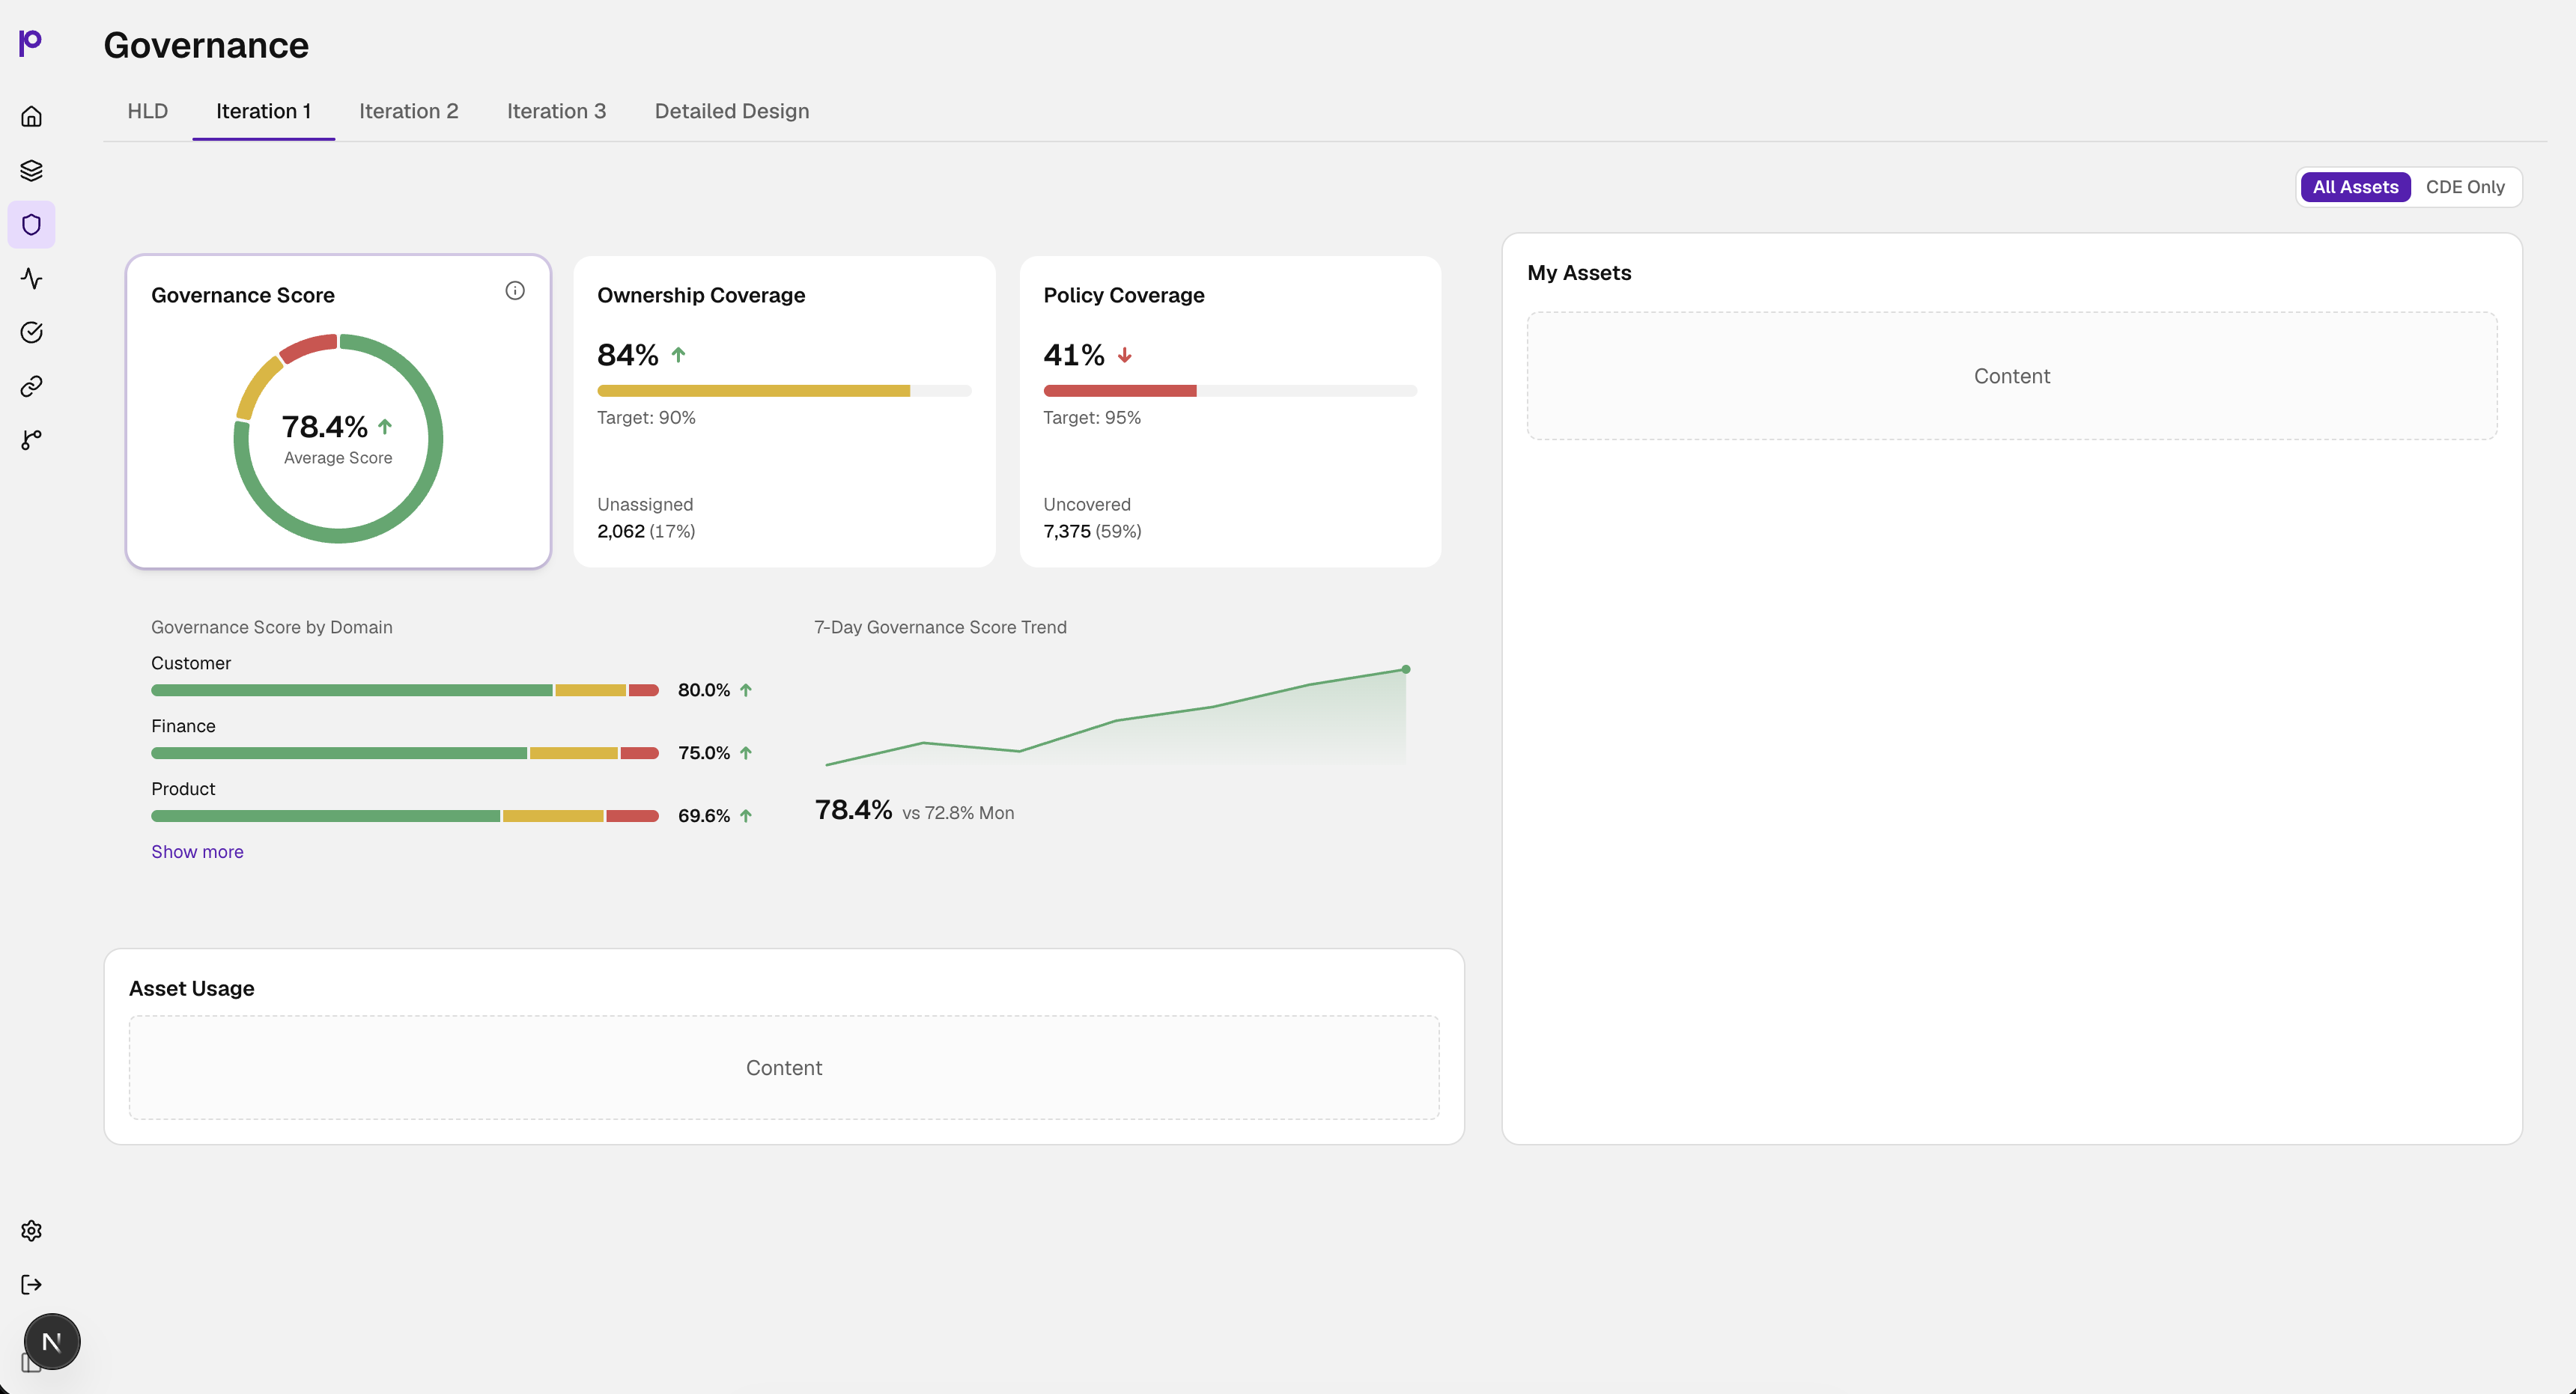
Task: Open the settings gear icon in the sidebar
Action: [x=31, y=1231]
